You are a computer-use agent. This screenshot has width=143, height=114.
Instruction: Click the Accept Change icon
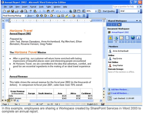tap(46, 16)
